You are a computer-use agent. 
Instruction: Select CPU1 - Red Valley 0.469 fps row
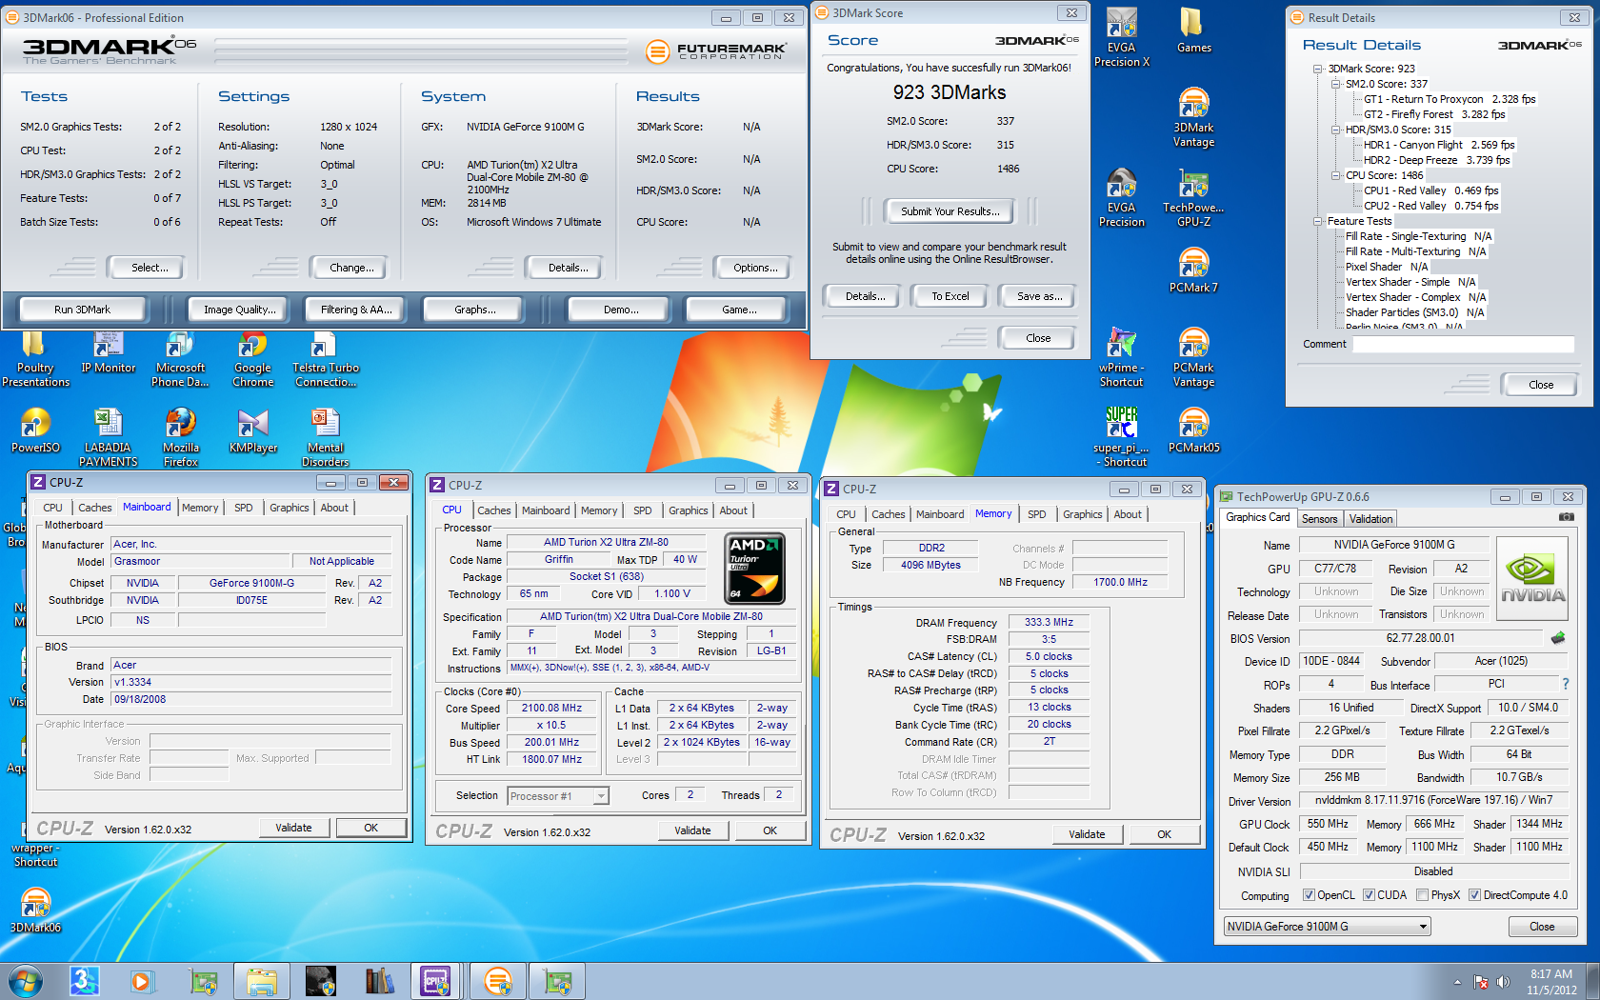coord(1430,190)
